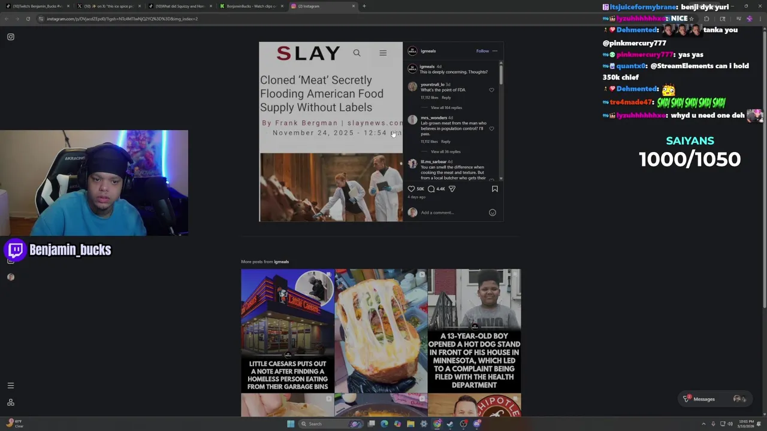Open yourstruli_lo's profile
767x431 pixels.
coord(432,84)
